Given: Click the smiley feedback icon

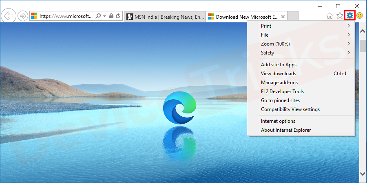Looking at the screenshot, I should [360, 16].
